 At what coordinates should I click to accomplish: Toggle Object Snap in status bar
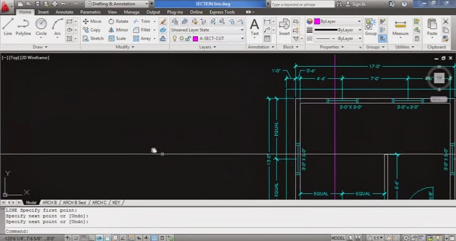click(107, 238)
